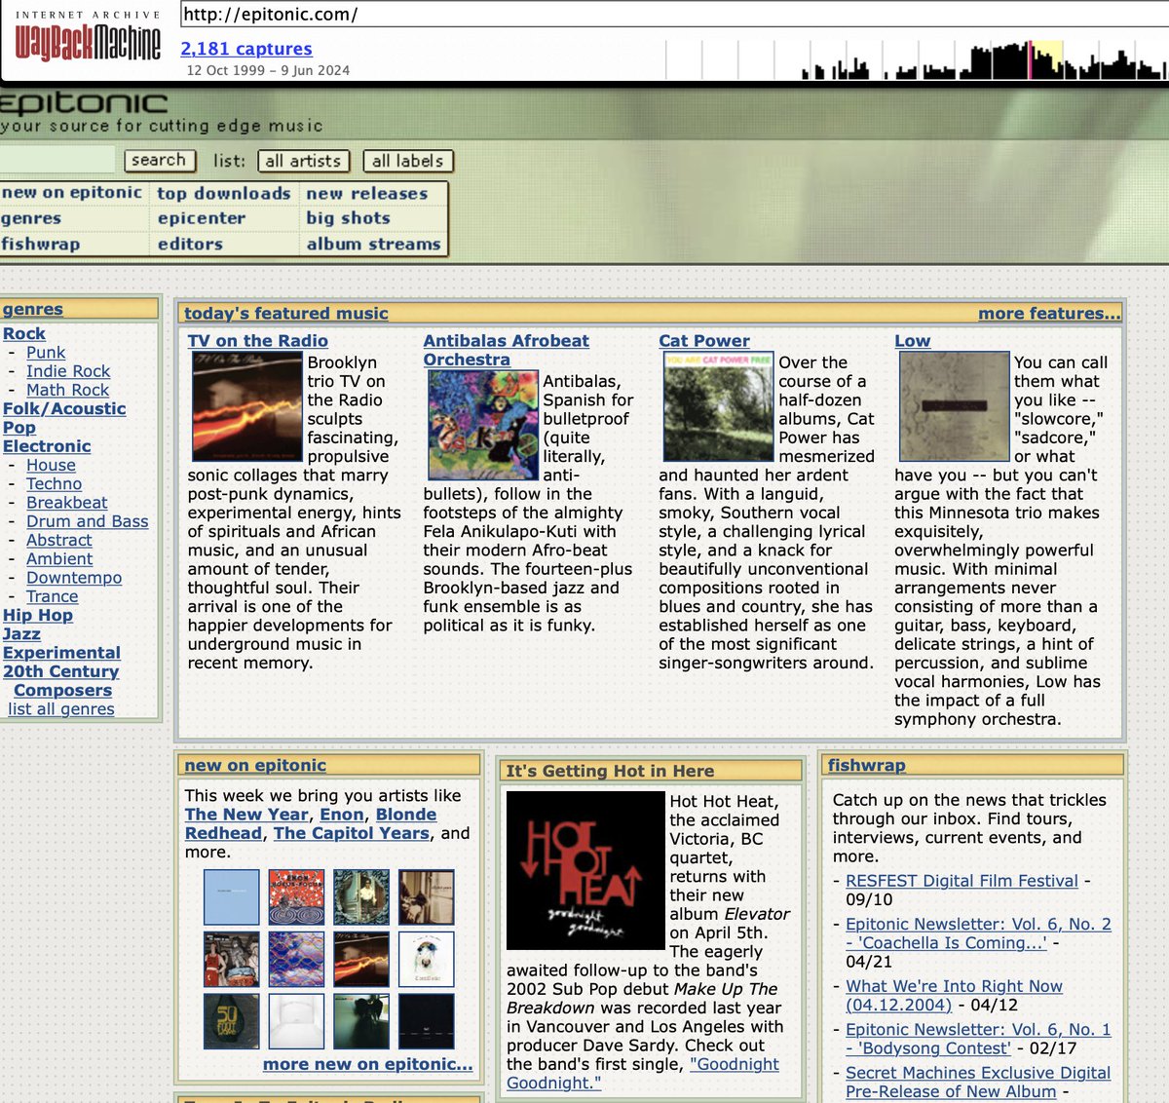The width and height of the screenshot is (1169, 1103).
Task: Open new releases nav item
Action: pyautogui.click(x=367, y=194)
